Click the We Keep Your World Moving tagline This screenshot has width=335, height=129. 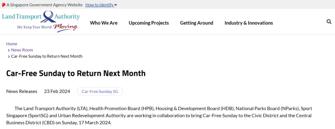coord(48,27)
